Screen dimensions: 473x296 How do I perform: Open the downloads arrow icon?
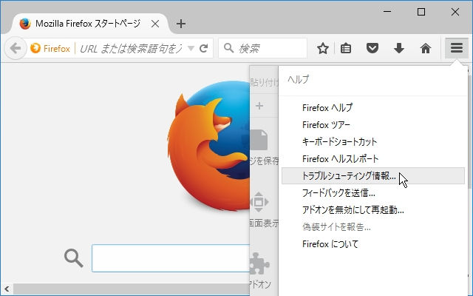coord(399,48)
